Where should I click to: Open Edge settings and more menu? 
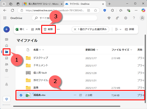click(136, 10)
